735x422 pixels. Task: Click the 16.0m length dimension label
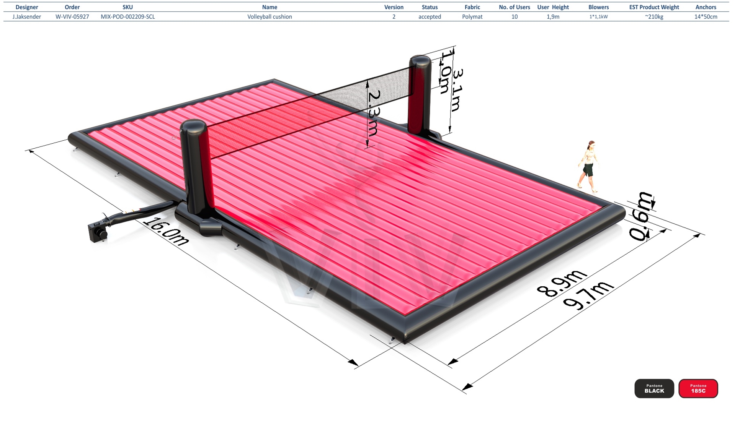(x=166, y=231)
